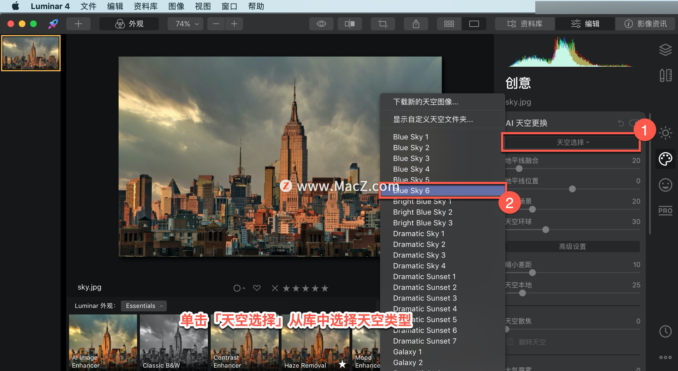Apply the Haze Removal look

[x=315, y=342]
